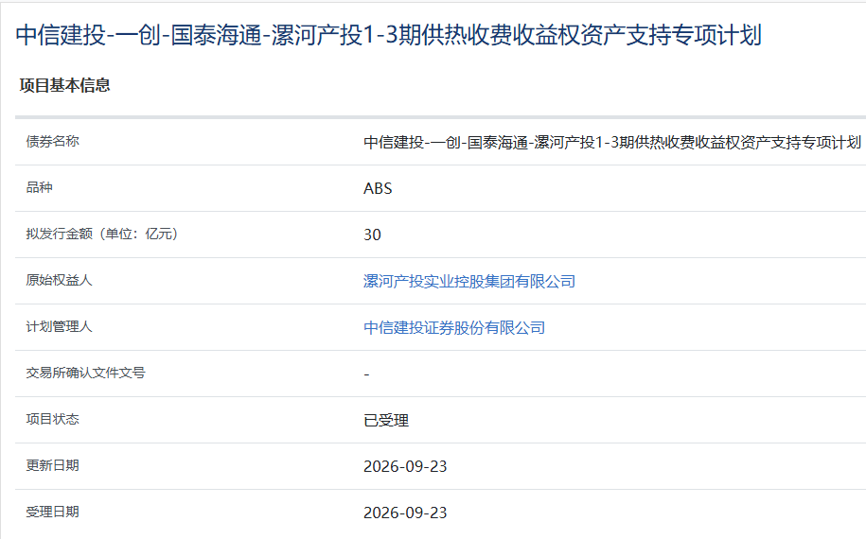Open the 中信建投证券股份有限公司 link
Viewport: 866px width, 539px height.
454,328
